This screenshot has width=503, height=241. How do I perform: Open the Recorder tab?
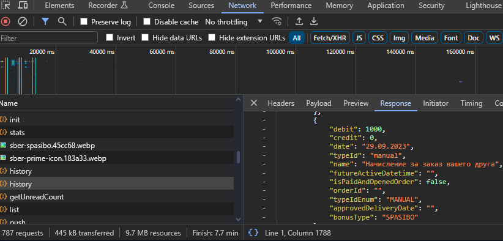point(108,6)
